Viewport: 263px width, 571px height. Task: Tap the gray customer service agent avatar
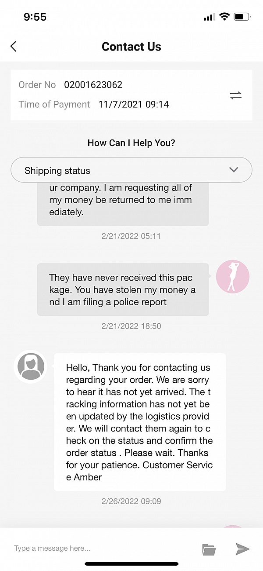30,366
